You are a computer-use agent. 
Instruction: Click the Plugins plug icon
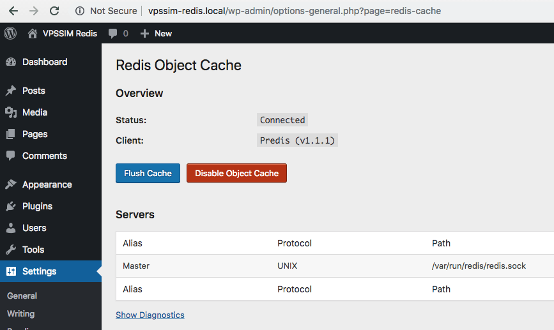pyautogui.click(x=11, y=206)
